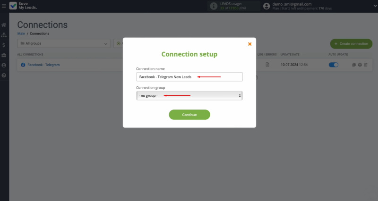Toggle auto update for Facebook - Telegram
The height and width of the screenshot is (201, 378).
[334, 65]
